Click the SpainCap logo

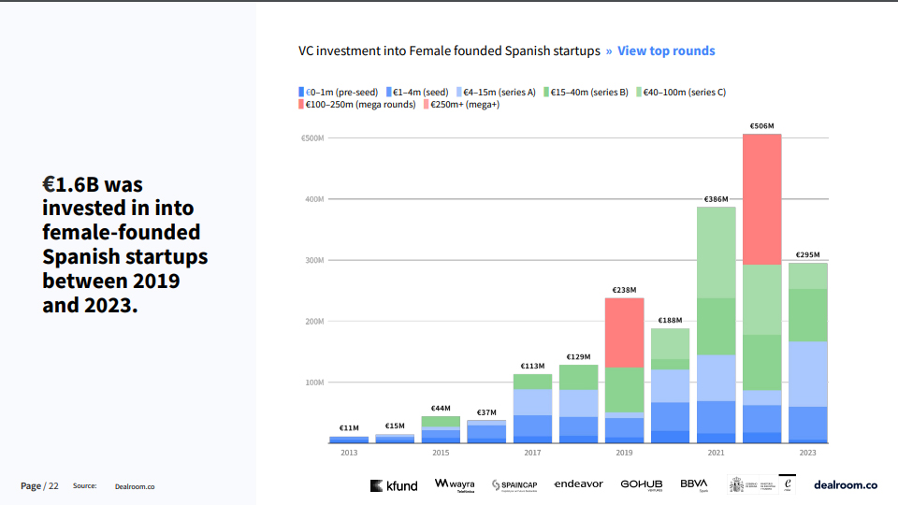click(514, 485)
